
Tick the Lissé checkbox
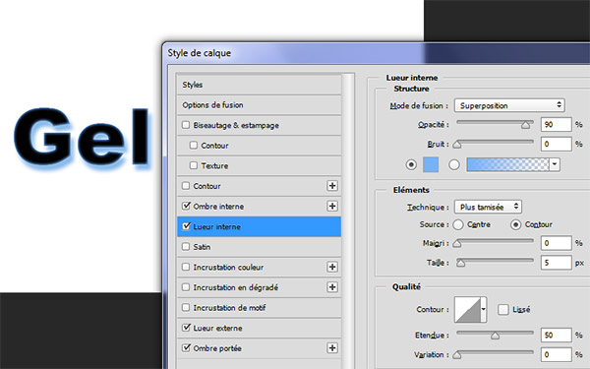coord(502,310)
